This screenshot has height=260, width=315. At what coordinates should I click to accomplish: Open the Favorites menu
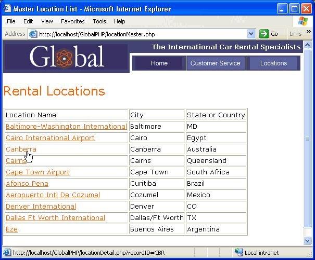tap(73, 21)
